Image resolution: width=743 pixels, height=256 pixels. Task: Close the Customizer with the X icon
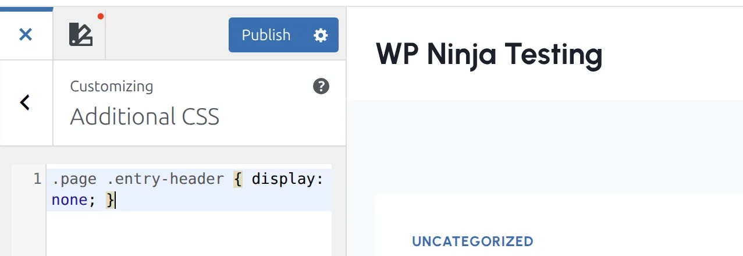(x=26, y=35)
